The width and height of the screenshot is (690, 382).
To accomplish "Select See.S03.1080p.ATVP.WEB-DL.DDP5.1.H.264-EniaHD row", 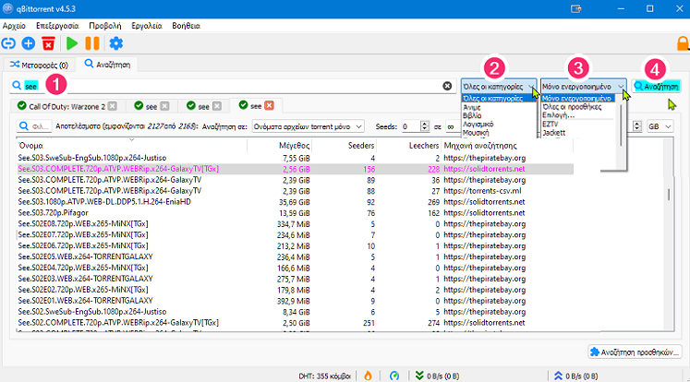I will click(295, 202).
